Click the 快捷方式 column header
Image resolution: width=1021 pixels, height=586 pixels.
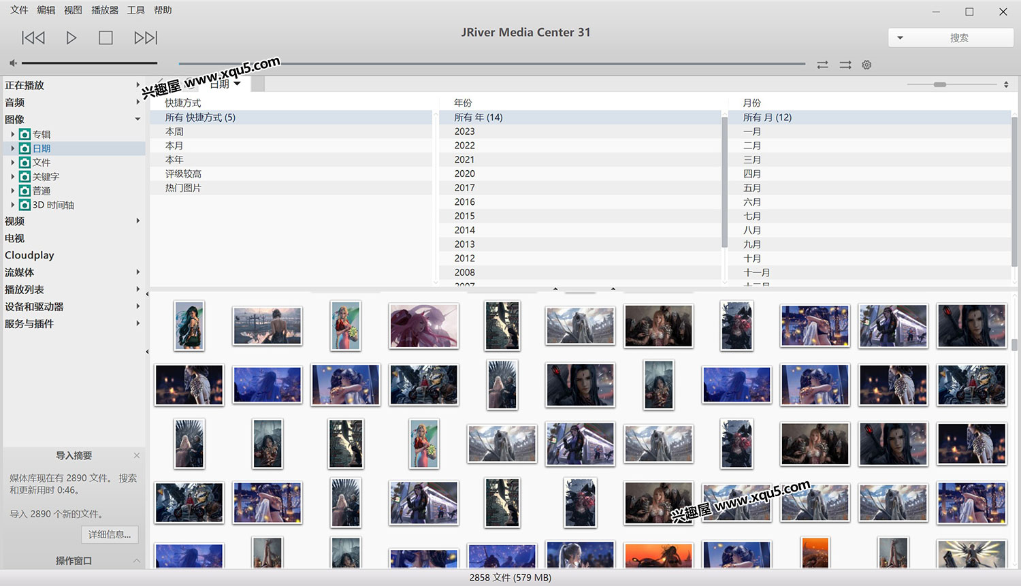click(183, 103)
